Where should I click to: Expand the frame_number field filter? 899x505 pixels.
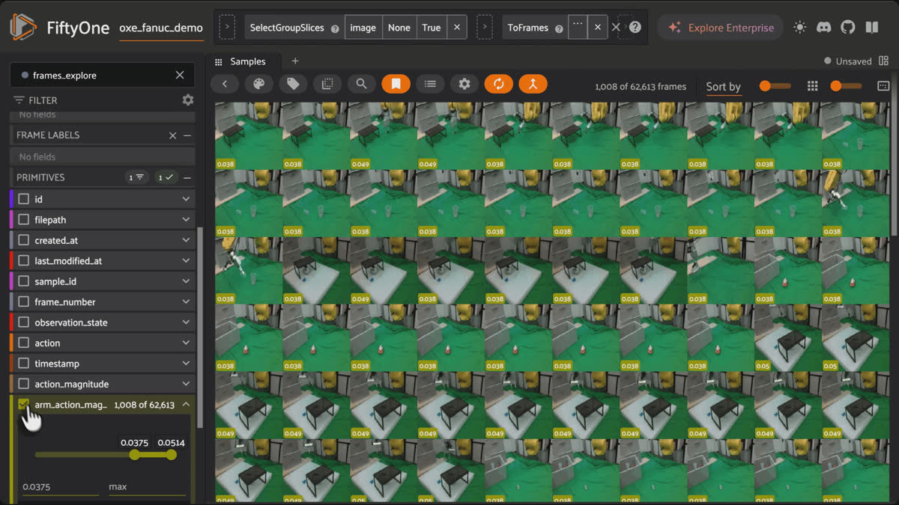coord(186,302)
